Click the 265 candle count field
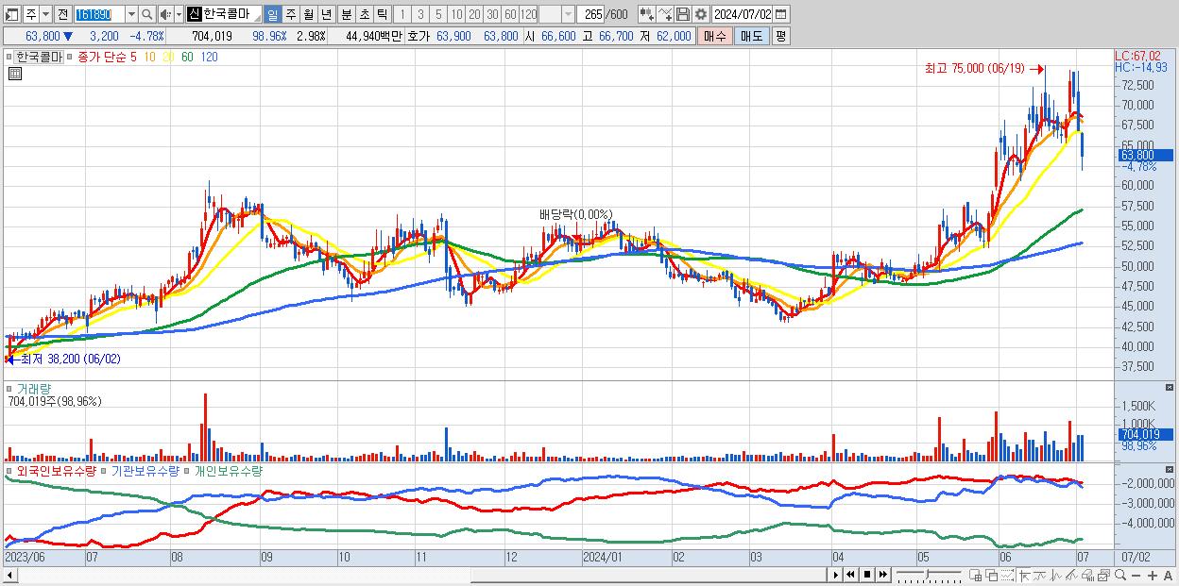Screen dimensions: 1179x586 590,14
